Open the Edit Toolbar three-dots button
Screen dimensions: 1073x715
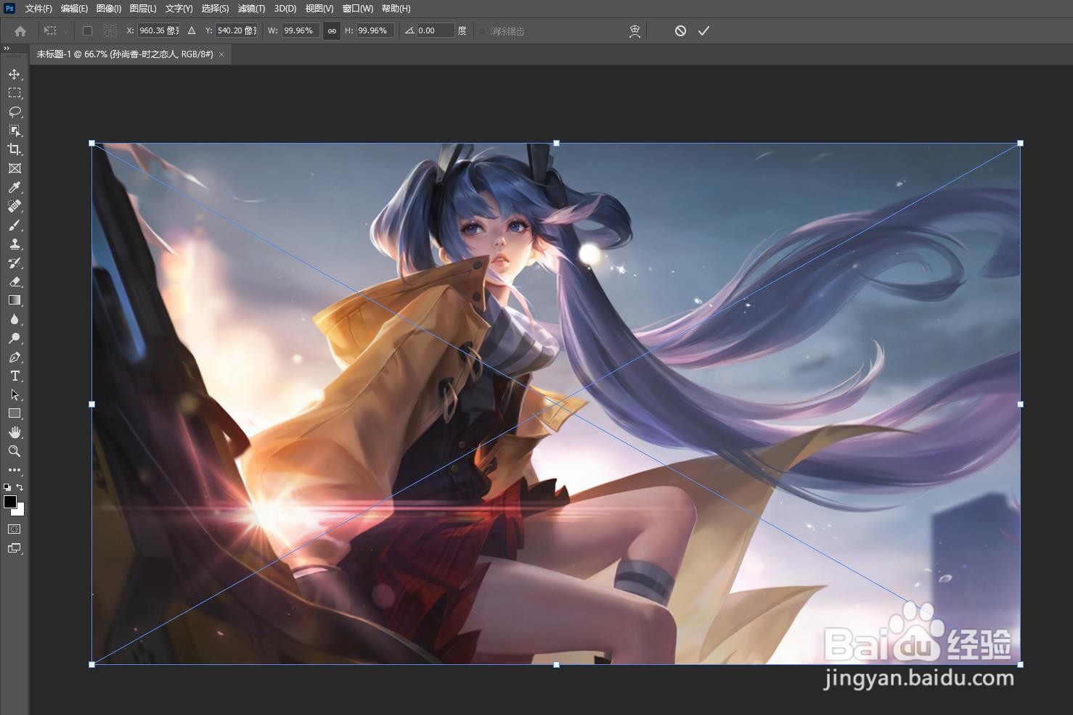click(x=15, y=470)
